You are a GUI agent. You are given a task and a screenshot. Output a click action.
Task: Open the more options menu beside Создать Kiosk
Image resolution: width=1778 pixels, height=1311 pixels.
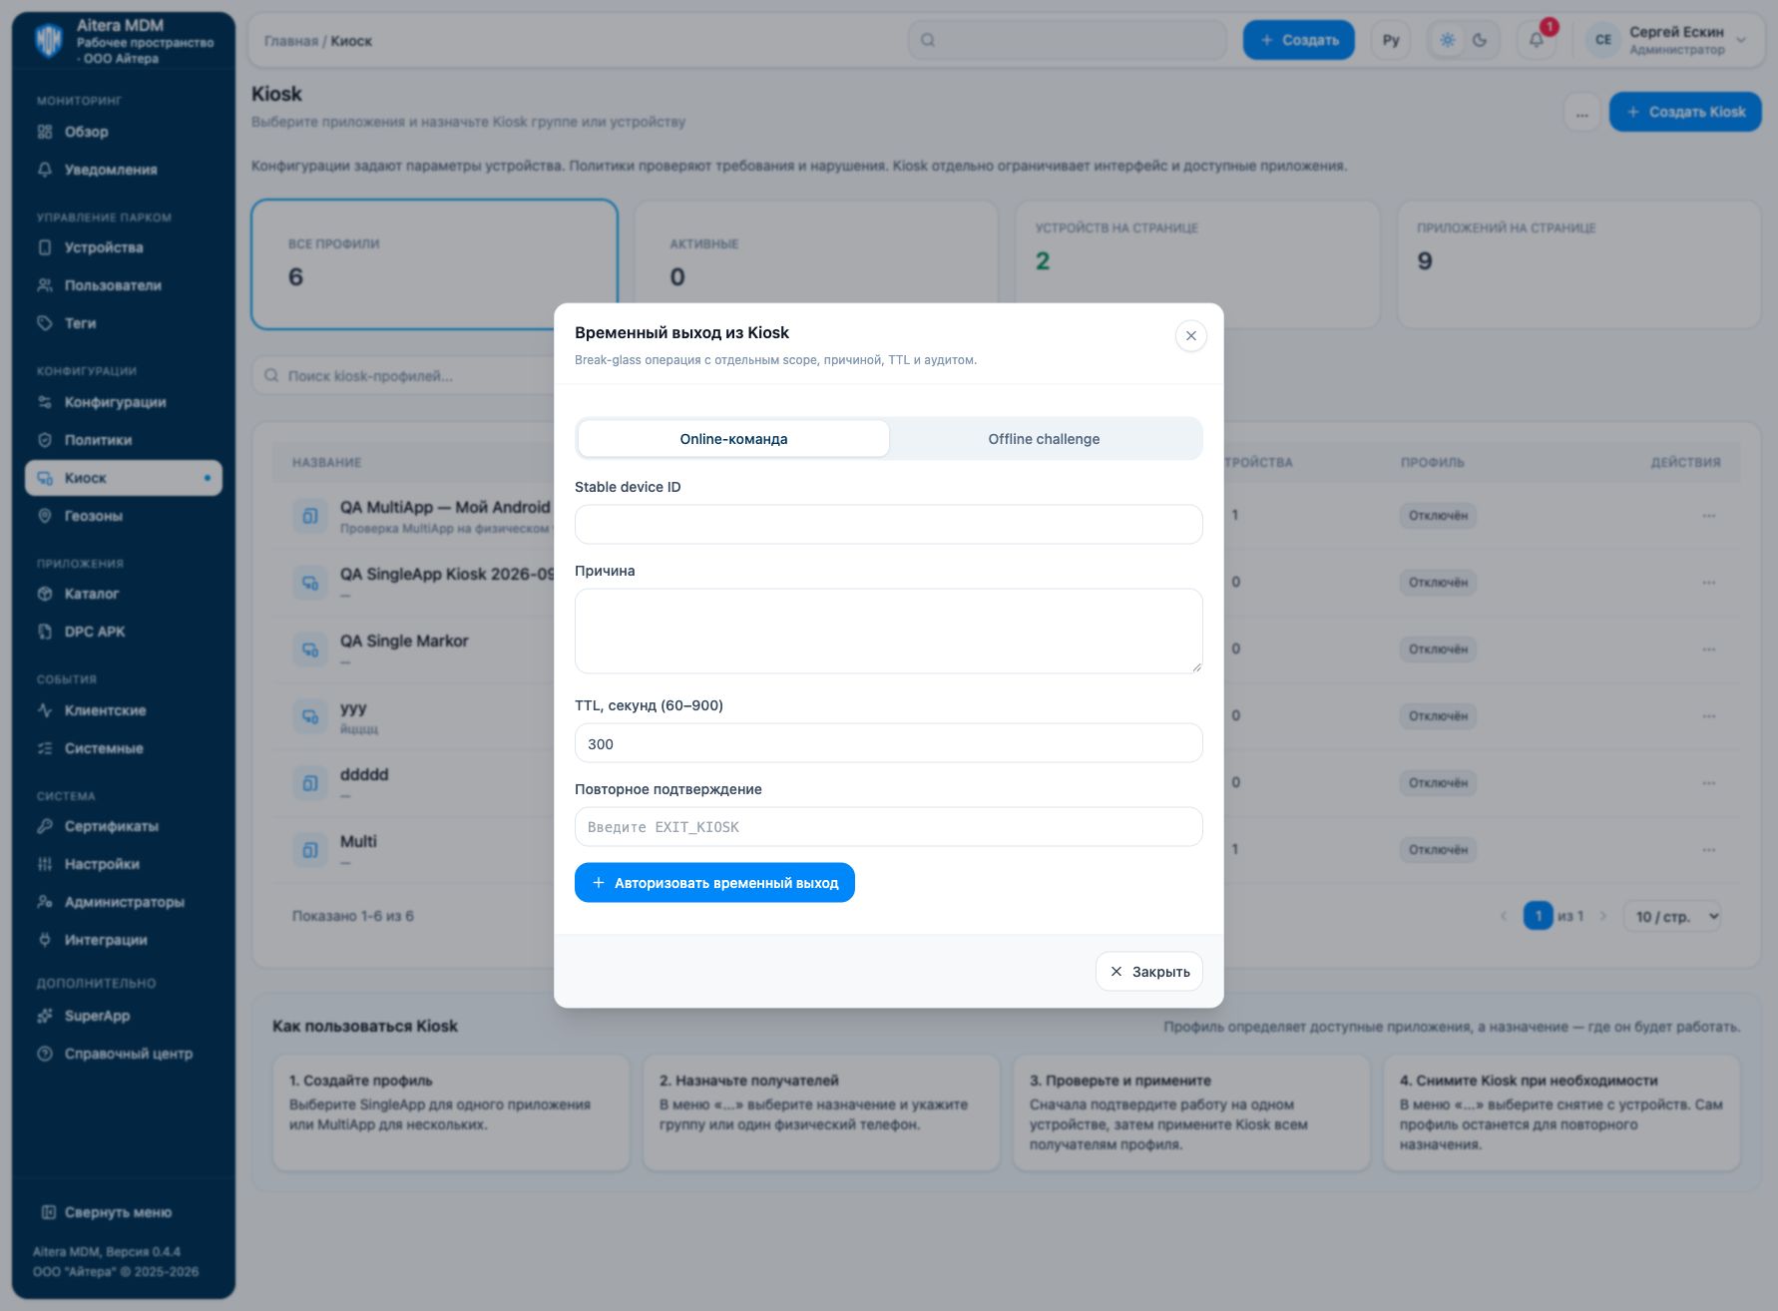[1581, 113]
